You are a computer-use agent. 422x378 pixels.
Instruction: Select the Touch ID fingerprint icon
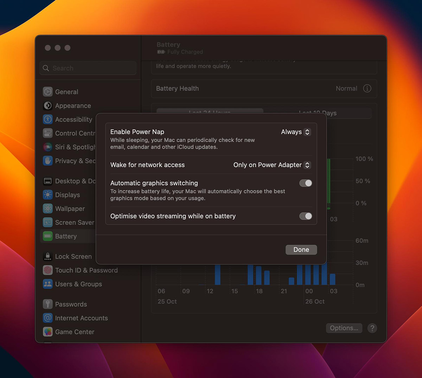(x=48, y=270)
